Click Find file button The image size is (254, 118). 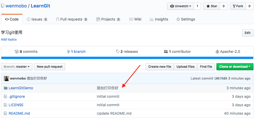click(206, 67)
